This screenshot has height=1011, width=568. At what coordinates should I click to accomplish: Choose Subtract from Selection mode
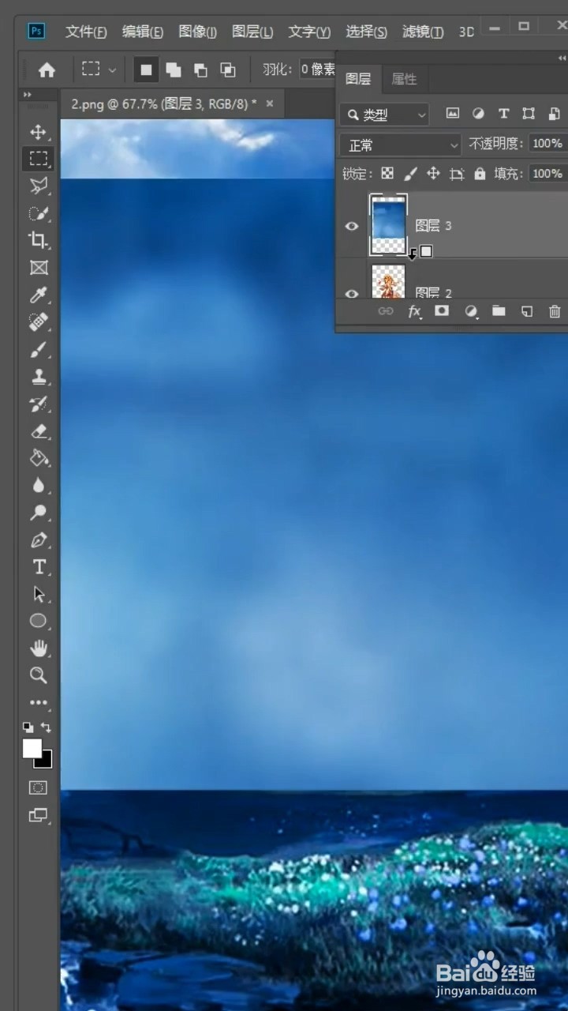pos(200,70)
